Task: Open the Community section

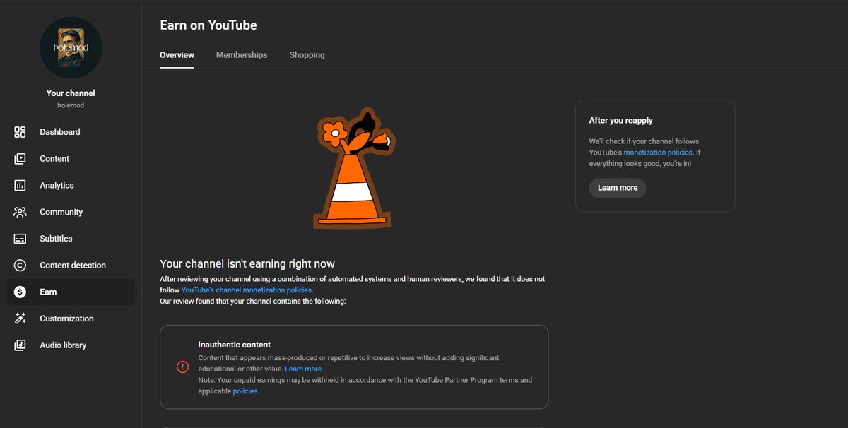Action: pos(71,212)
